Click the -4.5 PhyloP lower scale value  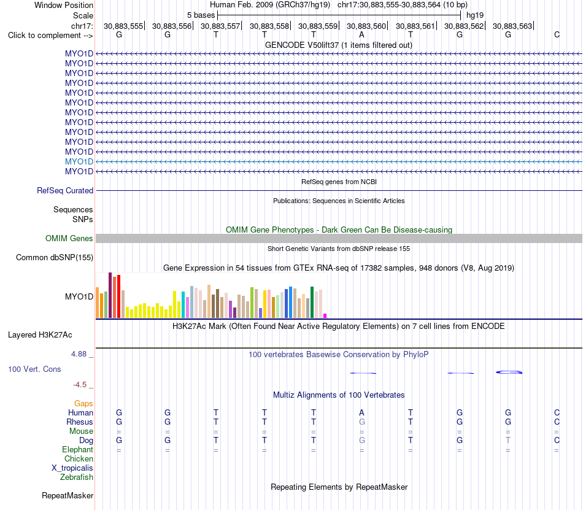[x=80, y=385]
